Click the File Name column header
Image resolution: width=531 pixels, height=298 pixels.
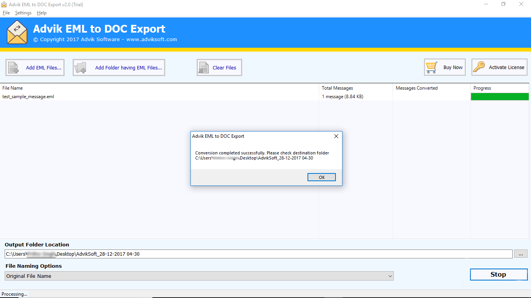point(159,88)
